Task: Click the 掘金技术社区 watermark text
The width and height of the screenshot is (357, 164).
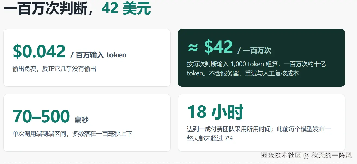Action: (281, 155)
